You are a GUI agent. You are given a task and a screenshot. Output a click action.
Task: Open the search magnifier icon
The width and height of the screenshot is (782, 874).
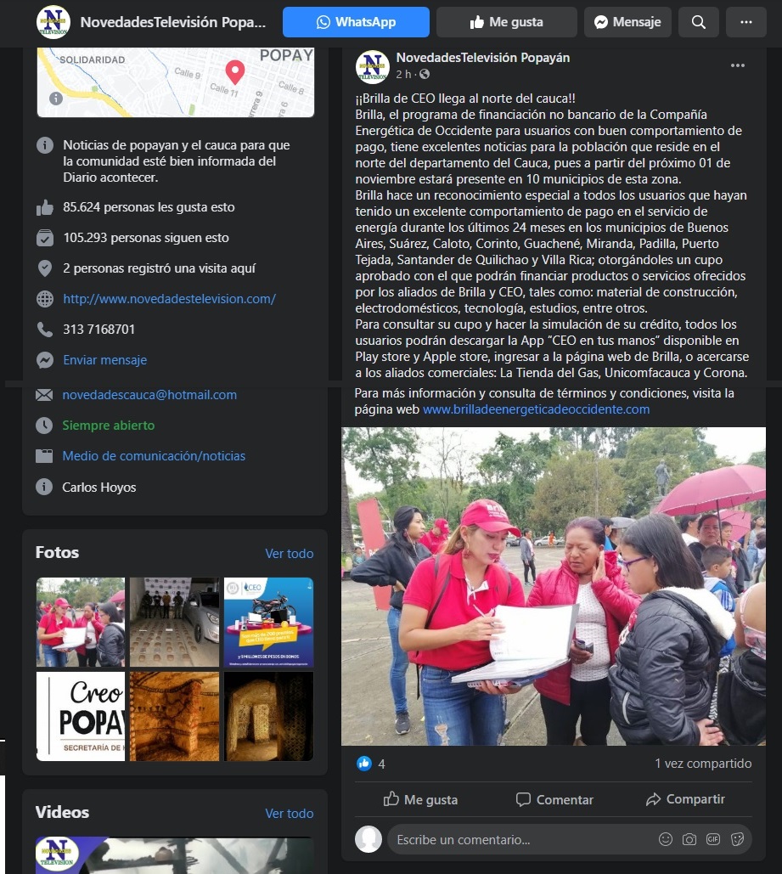pos(699,22)
